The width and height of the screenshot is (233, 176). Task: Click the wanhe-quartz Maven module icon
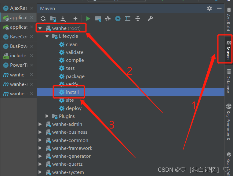click(49, 164)
